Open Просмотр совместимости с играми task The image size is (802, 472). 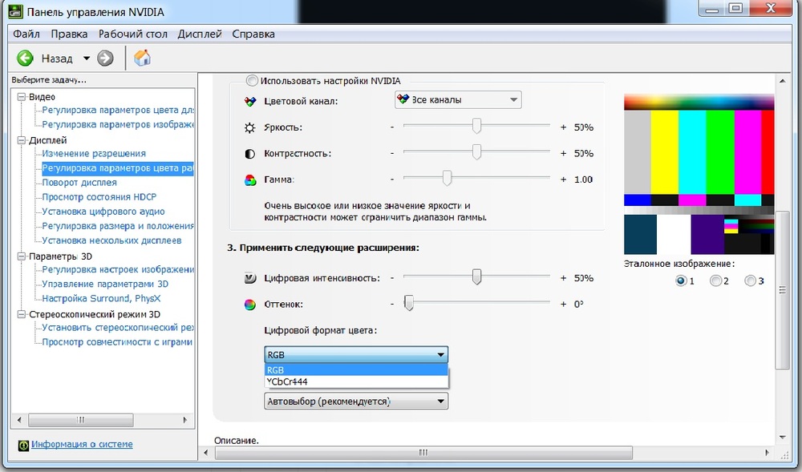point(117,341)
